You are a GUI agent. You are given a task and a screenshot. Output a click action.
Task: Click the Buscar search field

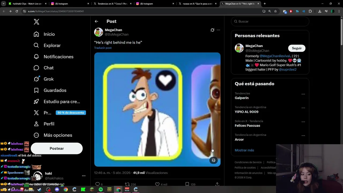click(x=270, y=21)
